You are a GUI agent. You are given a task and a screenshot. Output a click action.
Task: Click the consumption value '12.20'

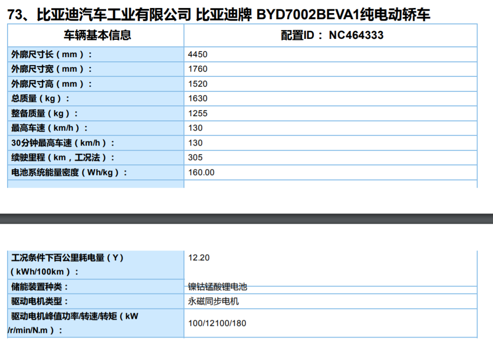199,258
